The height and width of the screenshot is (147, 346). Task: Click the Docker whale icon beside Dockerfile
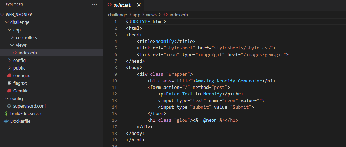pyautogui.click(x=6, y=121)
